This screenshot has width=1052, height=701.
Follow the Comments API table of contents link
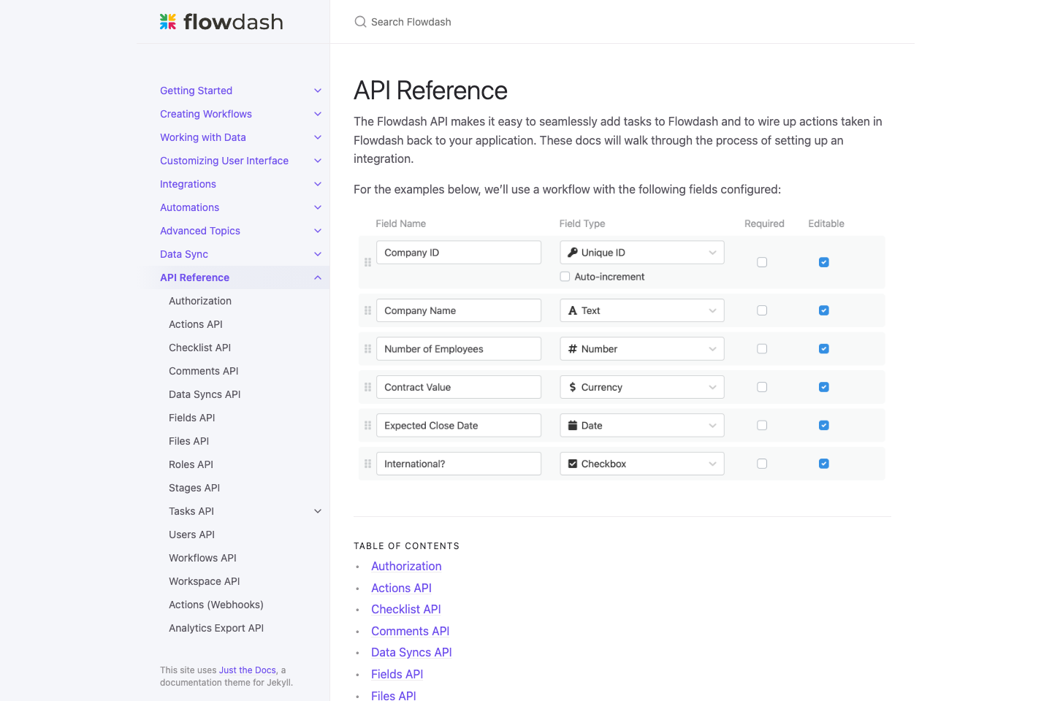coord(410,631)
